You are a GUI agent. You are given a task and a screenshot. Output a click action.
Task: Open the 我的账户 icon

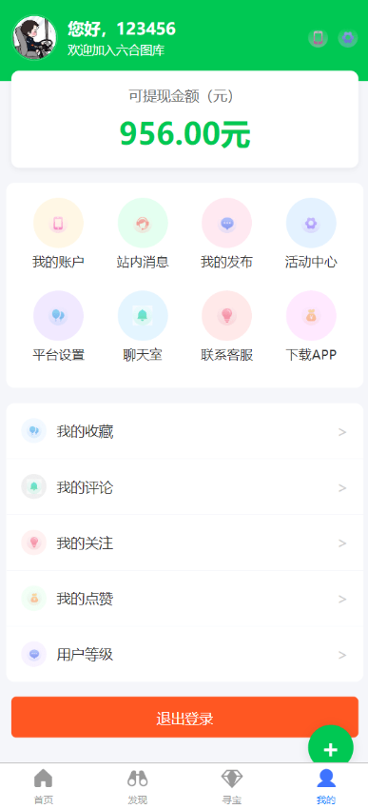[58, 223]
